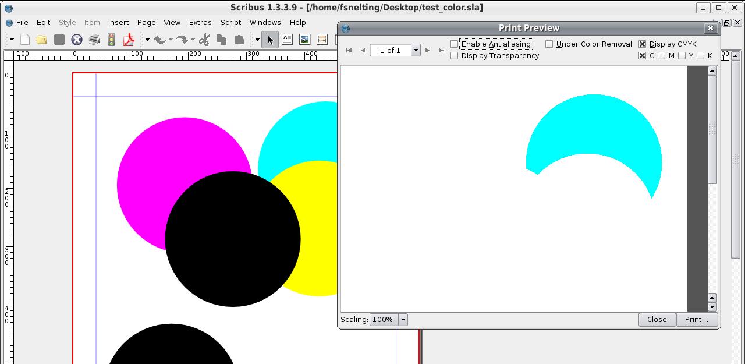Open the Insert menu
Image resolution: width=745 pixels, height=364 pixels.
(118, 23)
